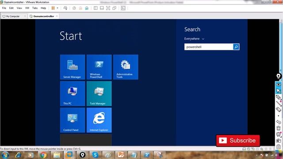This screenshot has width=283, height=159.
Task: Click the undo arrow tool
Action: (x=279, y=122)
